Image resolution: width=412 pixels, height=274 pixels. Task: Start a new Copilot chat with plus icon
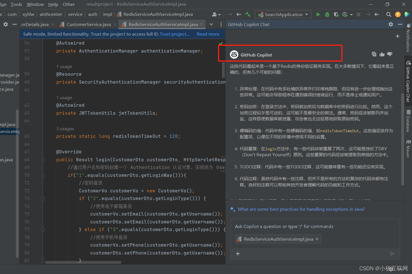coord(398,36)
